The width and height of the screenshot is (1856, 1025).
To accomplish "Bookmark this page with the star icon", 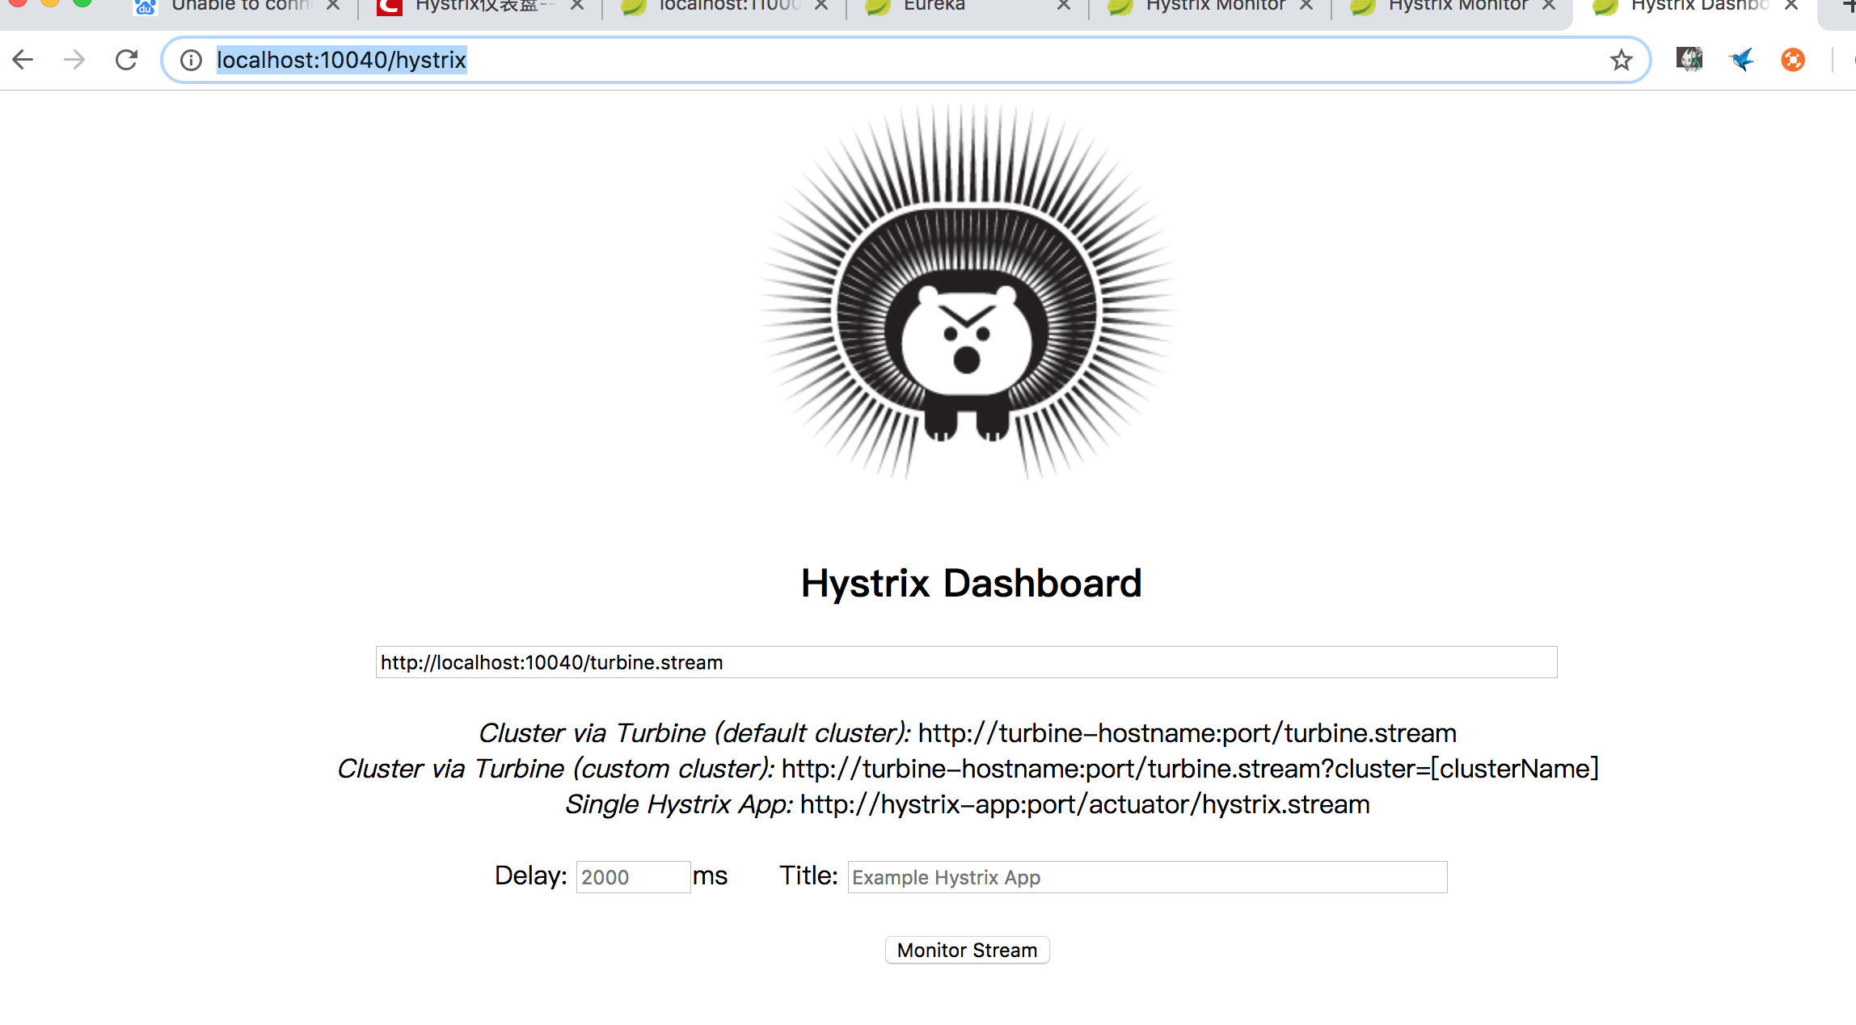I will pos(1621,60).
